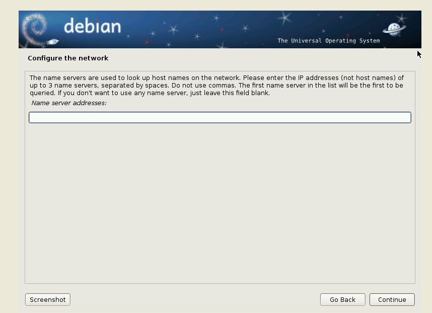Click the Name server addresses input field
Screen dimensions: 432x313
coord(220,118)
